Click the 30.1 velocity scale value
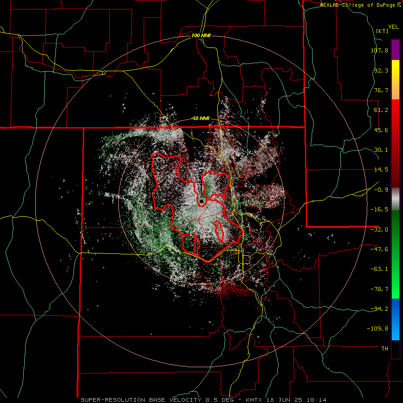 [381, 150]
